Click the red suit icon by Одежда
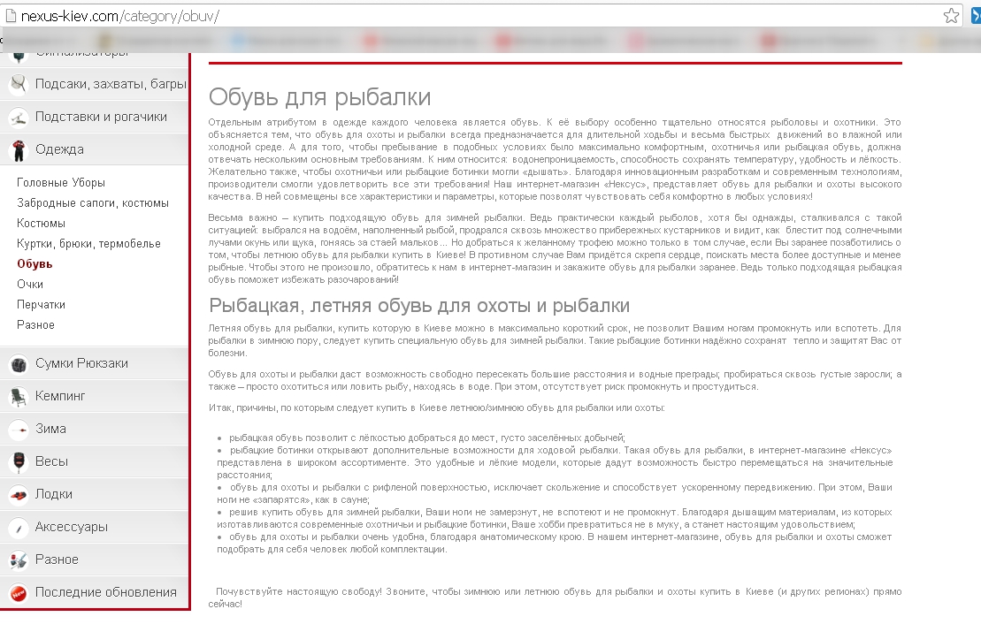 pyautogui.click(x=19, y=149)
